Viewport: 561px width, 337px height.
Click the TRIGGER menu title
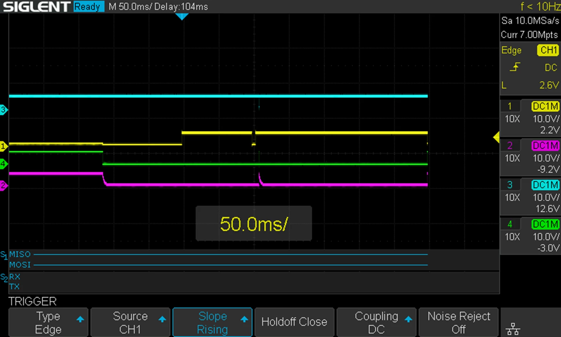[33, 302]
